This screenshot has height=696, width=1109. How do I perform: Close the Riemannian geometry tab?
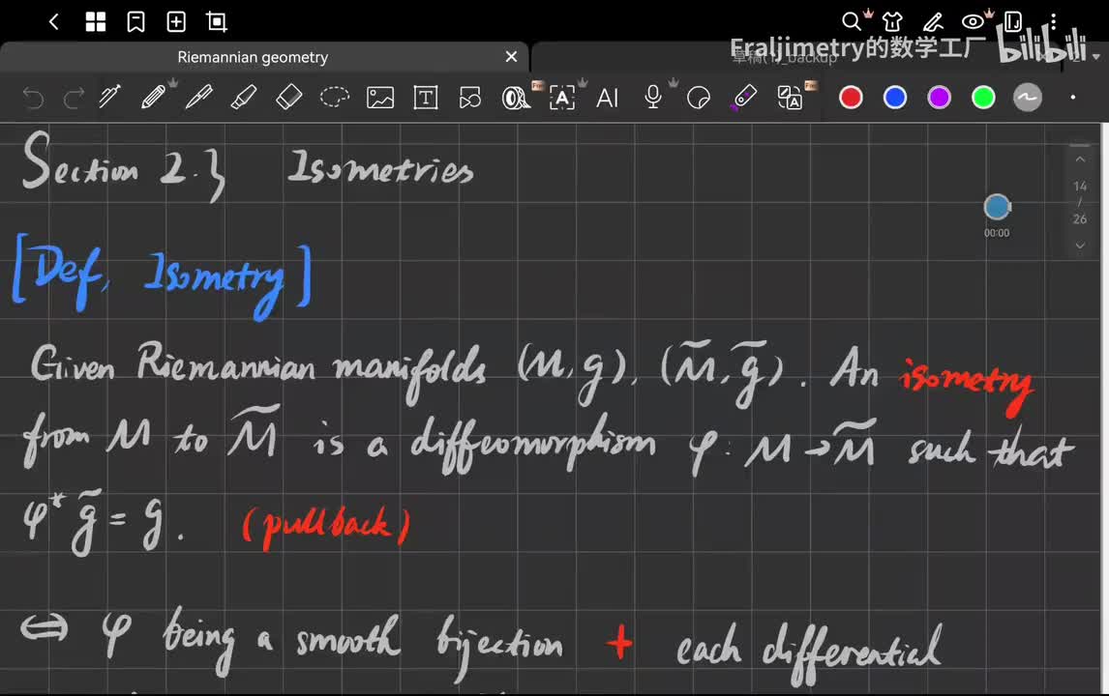tap(511, 56)
